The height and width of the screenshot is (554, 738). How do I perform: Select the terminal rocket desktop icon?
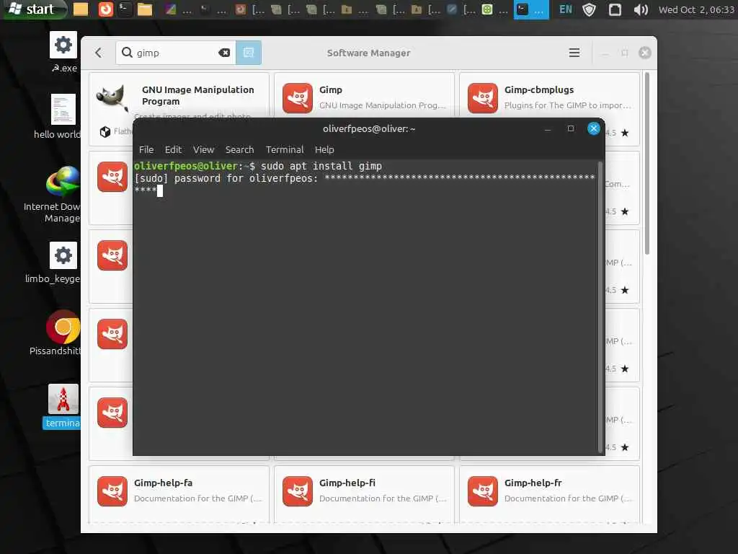tap(62, 406)
